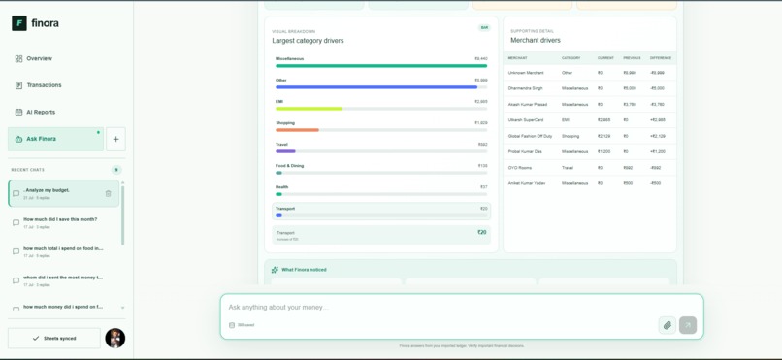Open the user profile avatar
Viewport: 782px width, 360px height.
click(x=115, y=338)
